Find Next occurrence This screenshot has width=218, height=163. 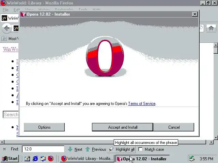(x=75, y=149)
